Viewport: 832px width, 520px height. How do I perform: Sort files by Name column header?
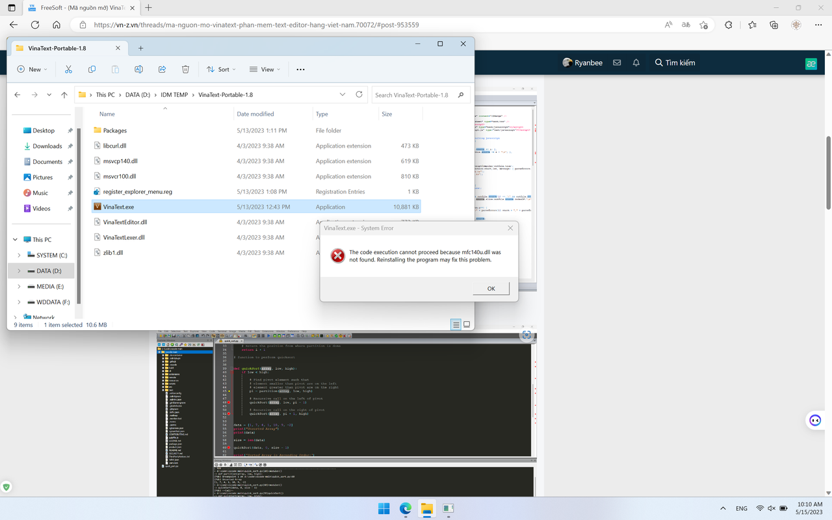[107, 114]
